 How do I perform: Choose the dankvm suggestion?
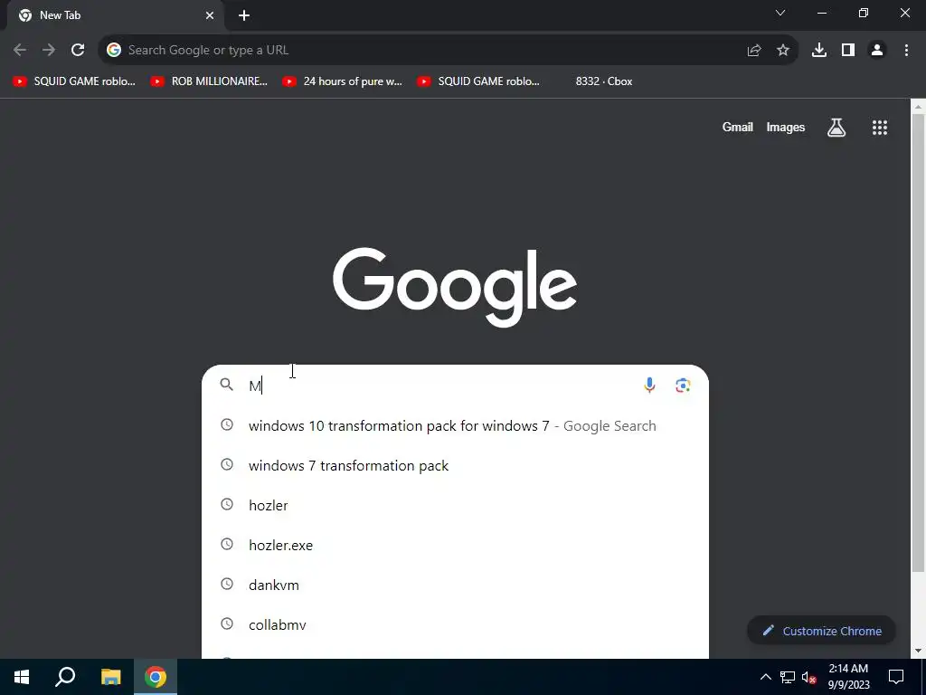(x=455, y=586)
